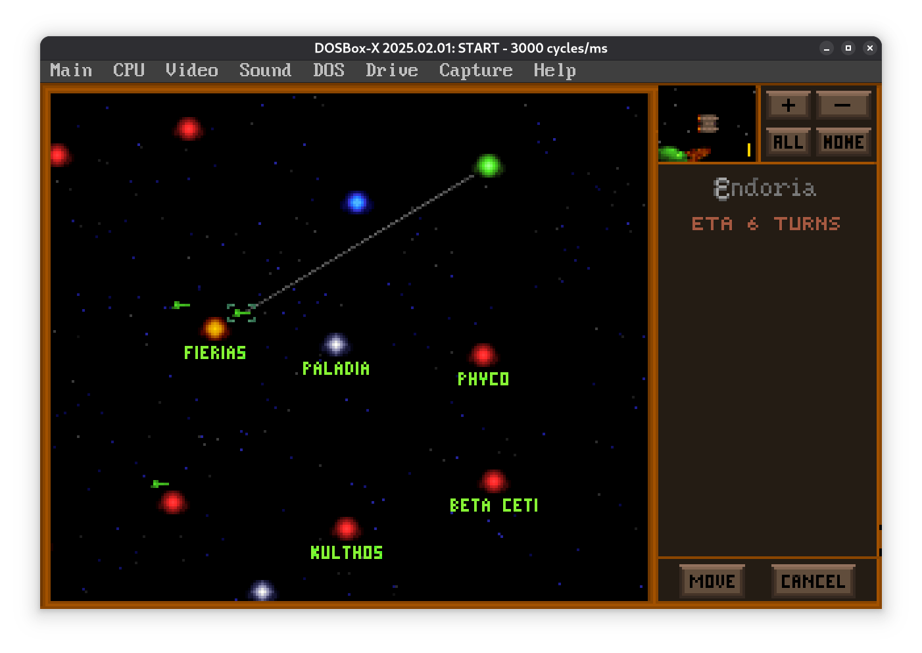The width and height of the screenshot is (922, 653).
Task: Click the red Beta Ceti star
Action: click(493, 481)
